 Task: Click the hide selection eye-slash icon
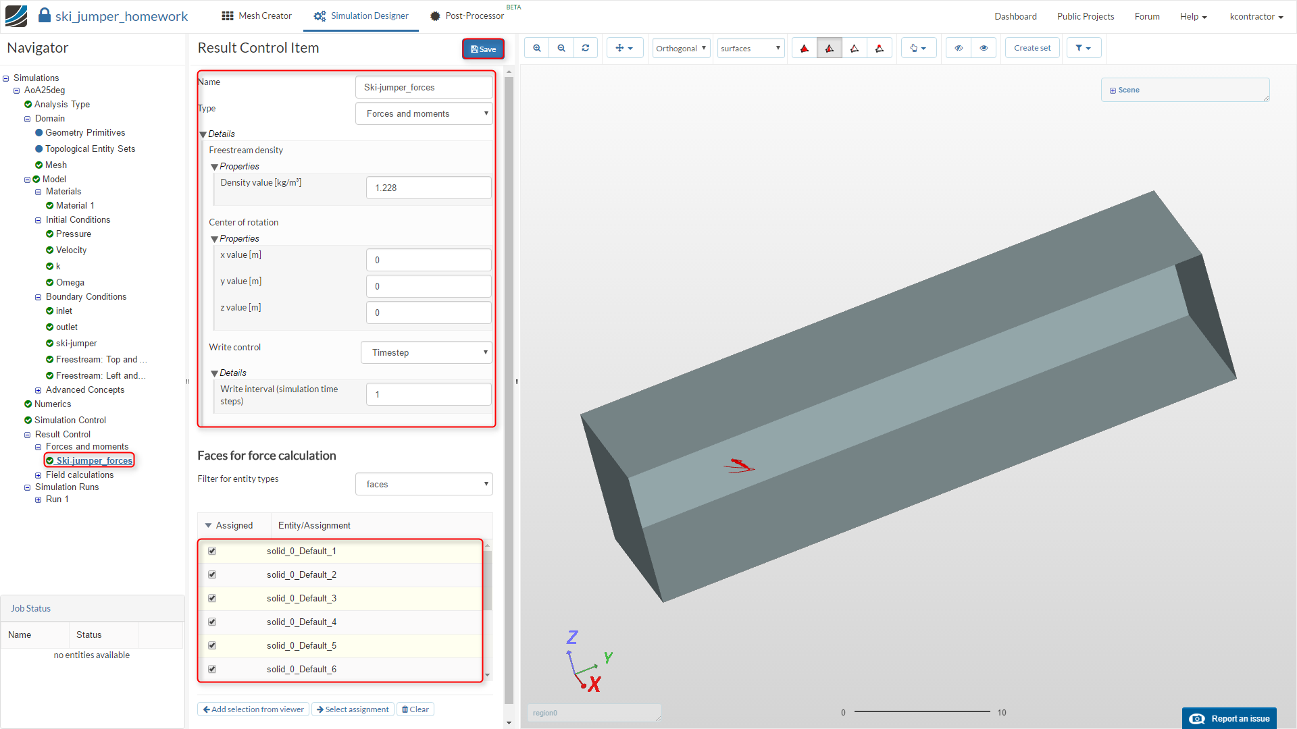959,48
